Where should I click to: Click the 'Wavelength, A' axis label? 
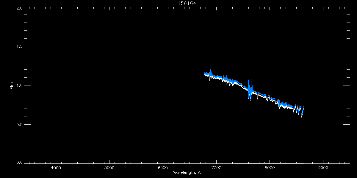tap(187, 173)
